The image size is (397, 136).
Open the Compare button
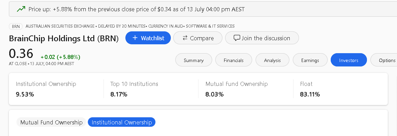(x=198, y=38)
